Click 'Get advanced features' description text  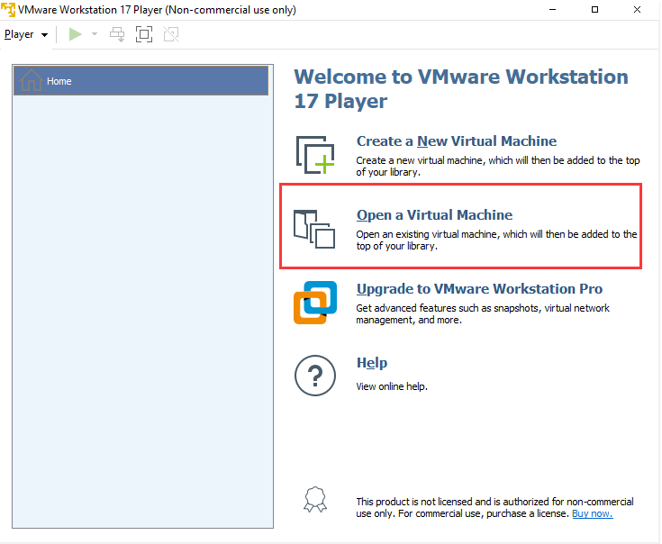[483, 314]
